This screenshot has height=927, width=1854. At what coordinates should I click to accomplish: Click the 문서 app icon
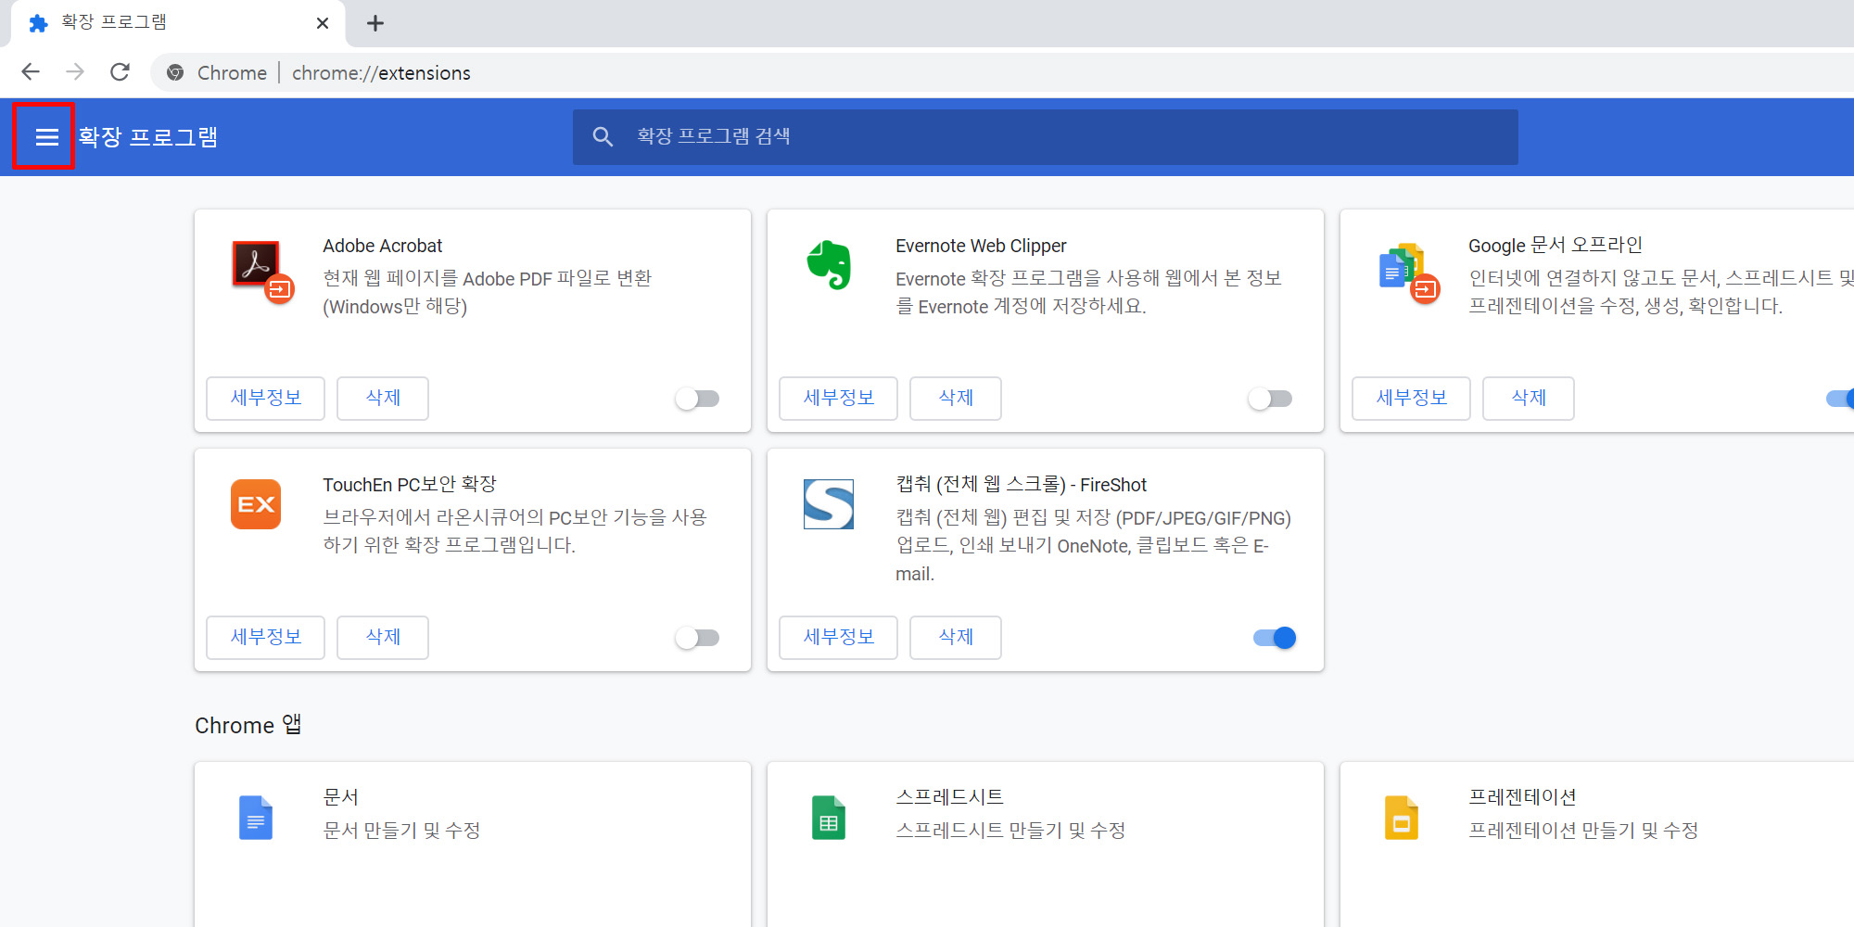(256, 818)
